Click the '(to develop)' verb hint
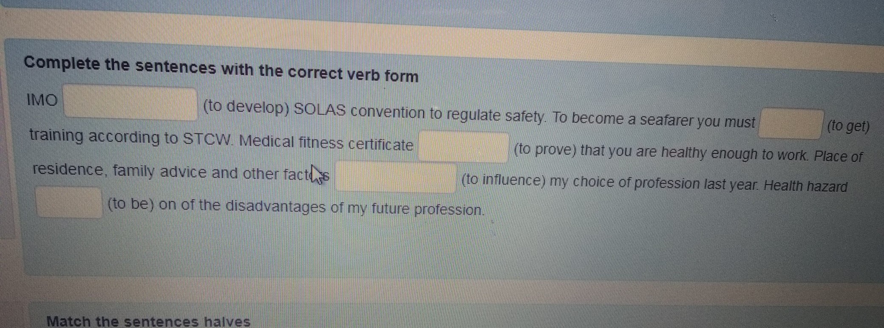This screenshot has width=884, height=328. [246, 107]
